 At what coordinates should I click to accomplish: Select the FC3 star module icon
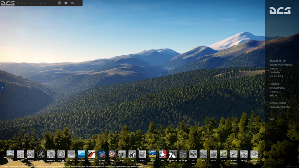click(x=163, y=154)
